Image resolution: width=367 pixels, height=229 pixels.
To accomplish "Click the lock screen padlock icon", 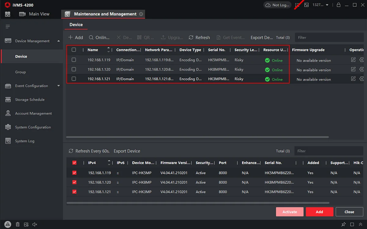I will [339, 5].
